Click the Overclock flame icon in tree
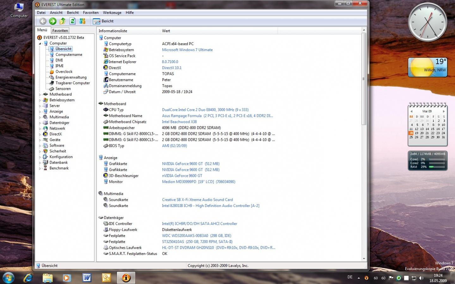The height and width of the screenshot is (284, 455). (x=52, y=72)
